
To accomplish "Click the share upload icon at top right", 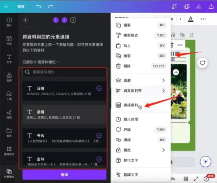I will click(211, 6).
